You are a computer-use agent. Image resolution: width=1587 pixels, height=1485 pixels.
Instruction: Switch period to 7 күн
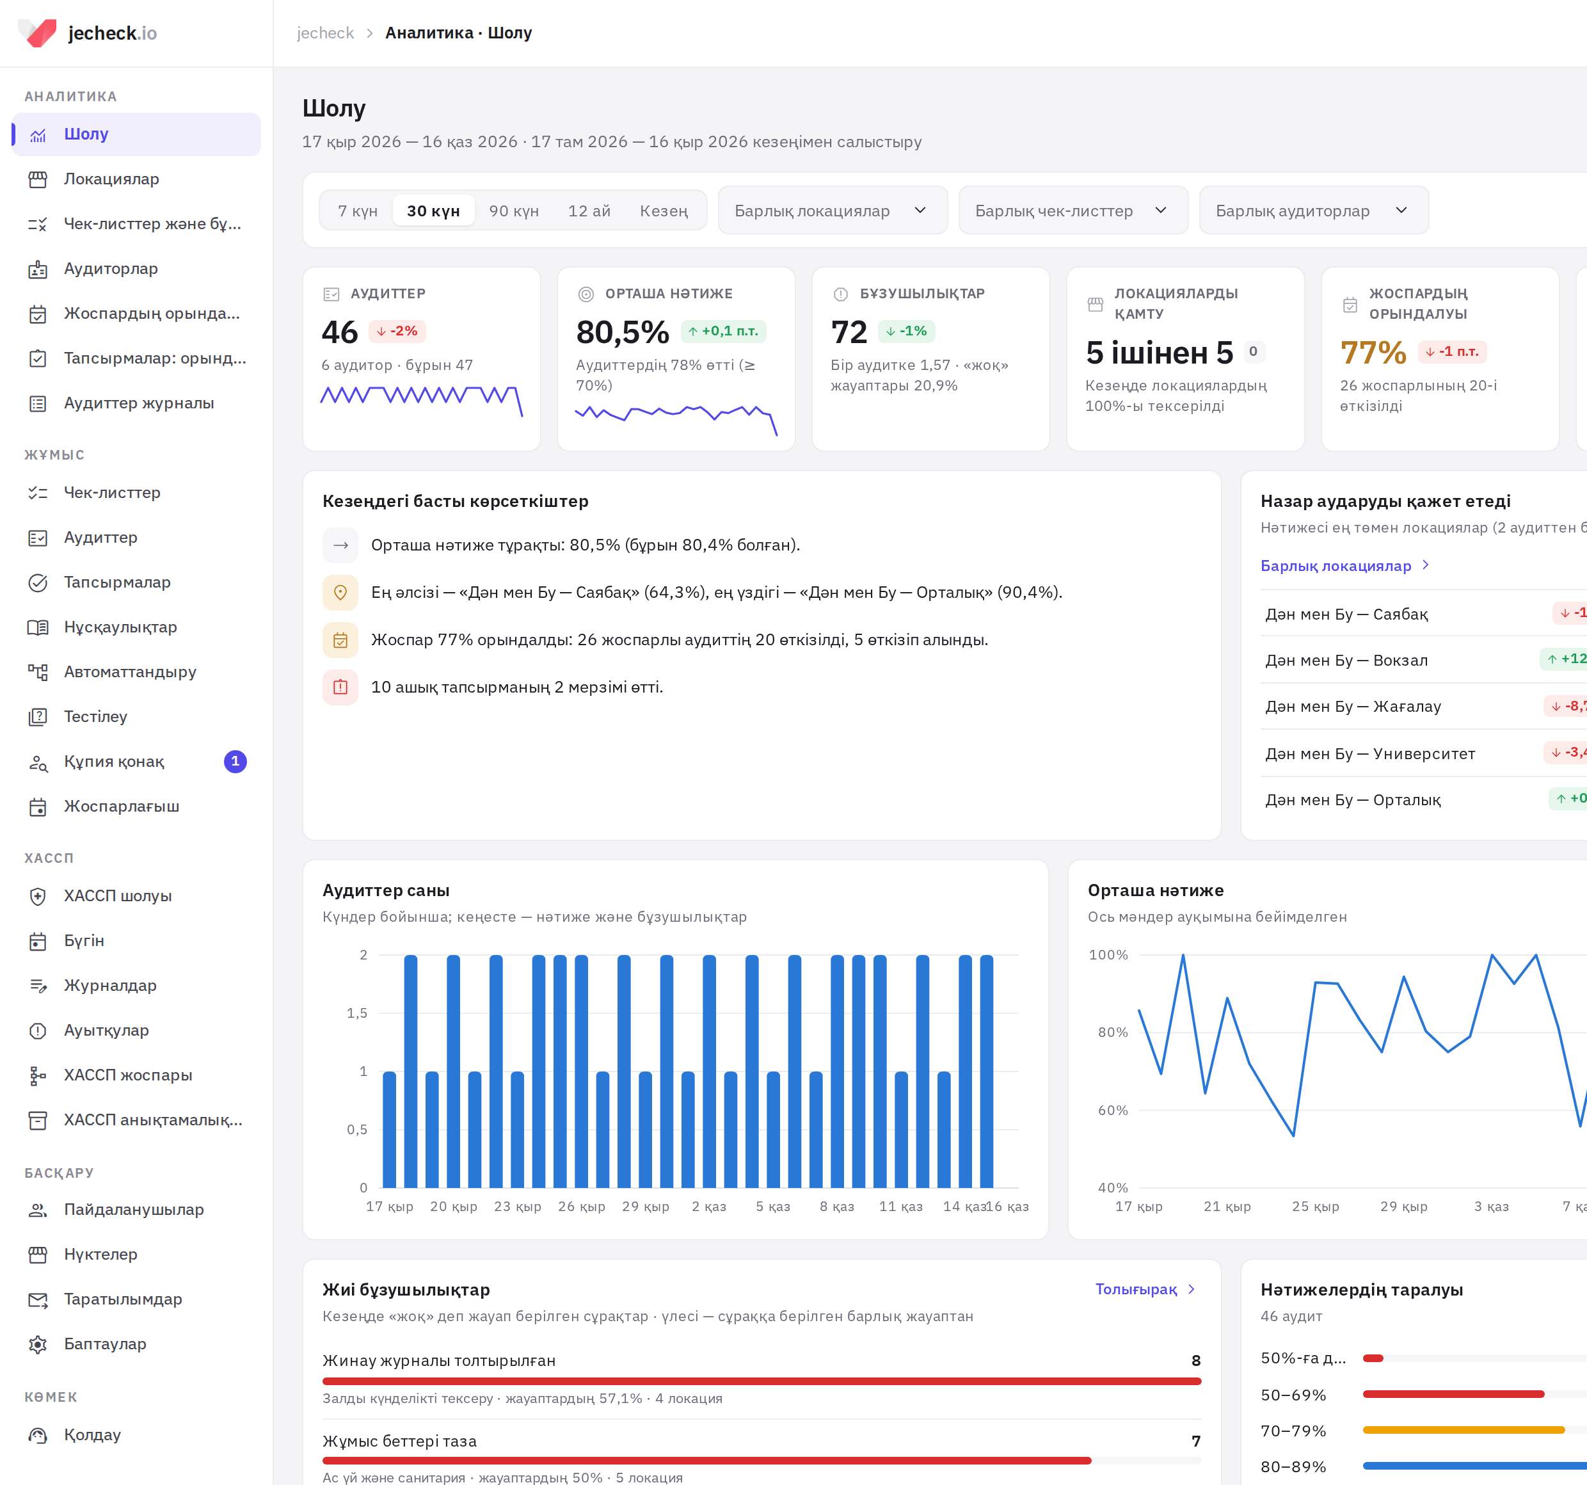357,211
